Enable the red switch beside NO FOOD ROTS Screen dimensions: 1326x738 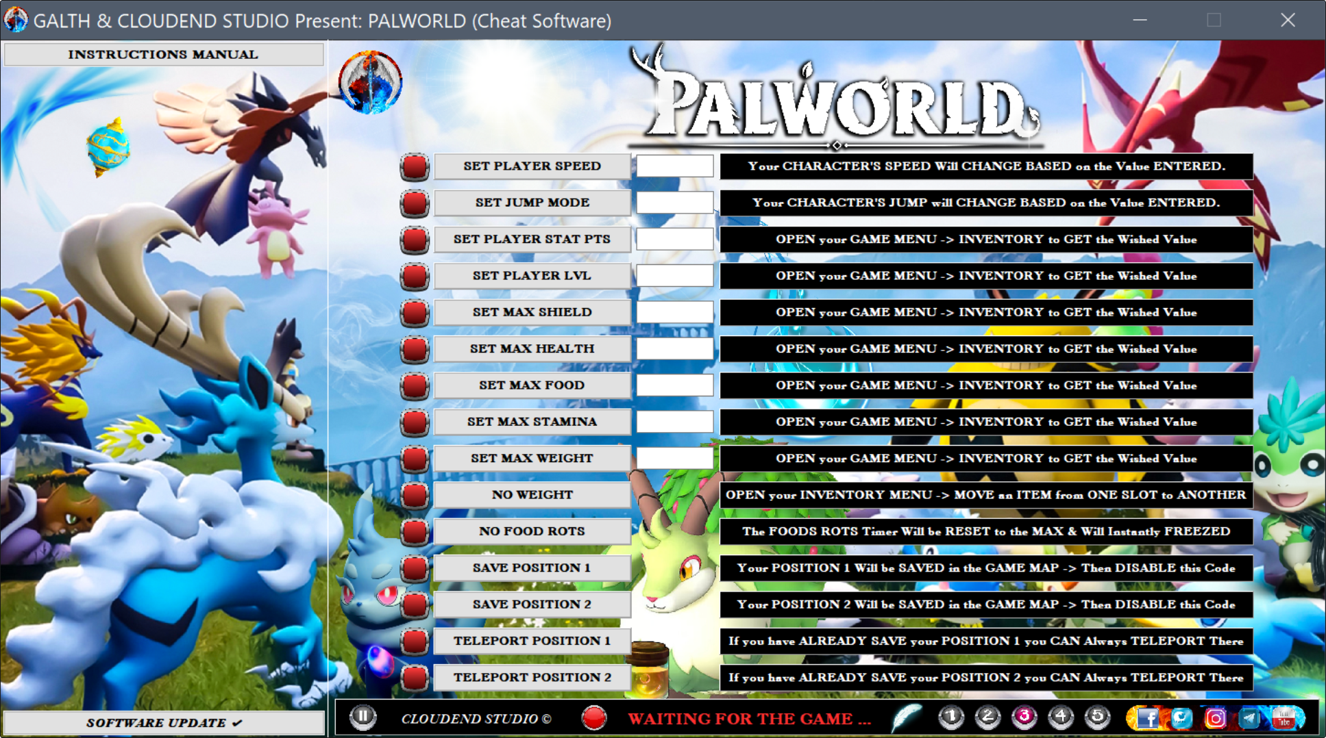415,532
